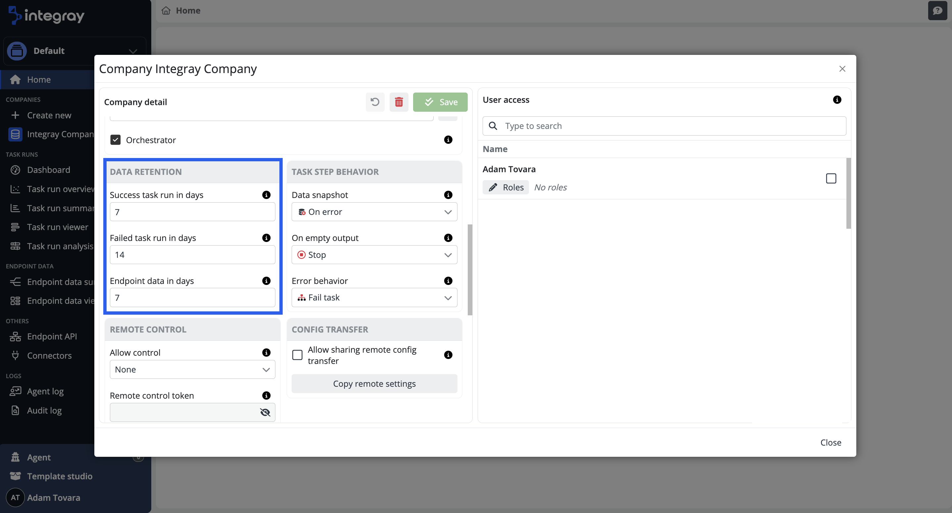Expand the On empty output dropdown
Viewport: 952px width, 513px height.
374,255
